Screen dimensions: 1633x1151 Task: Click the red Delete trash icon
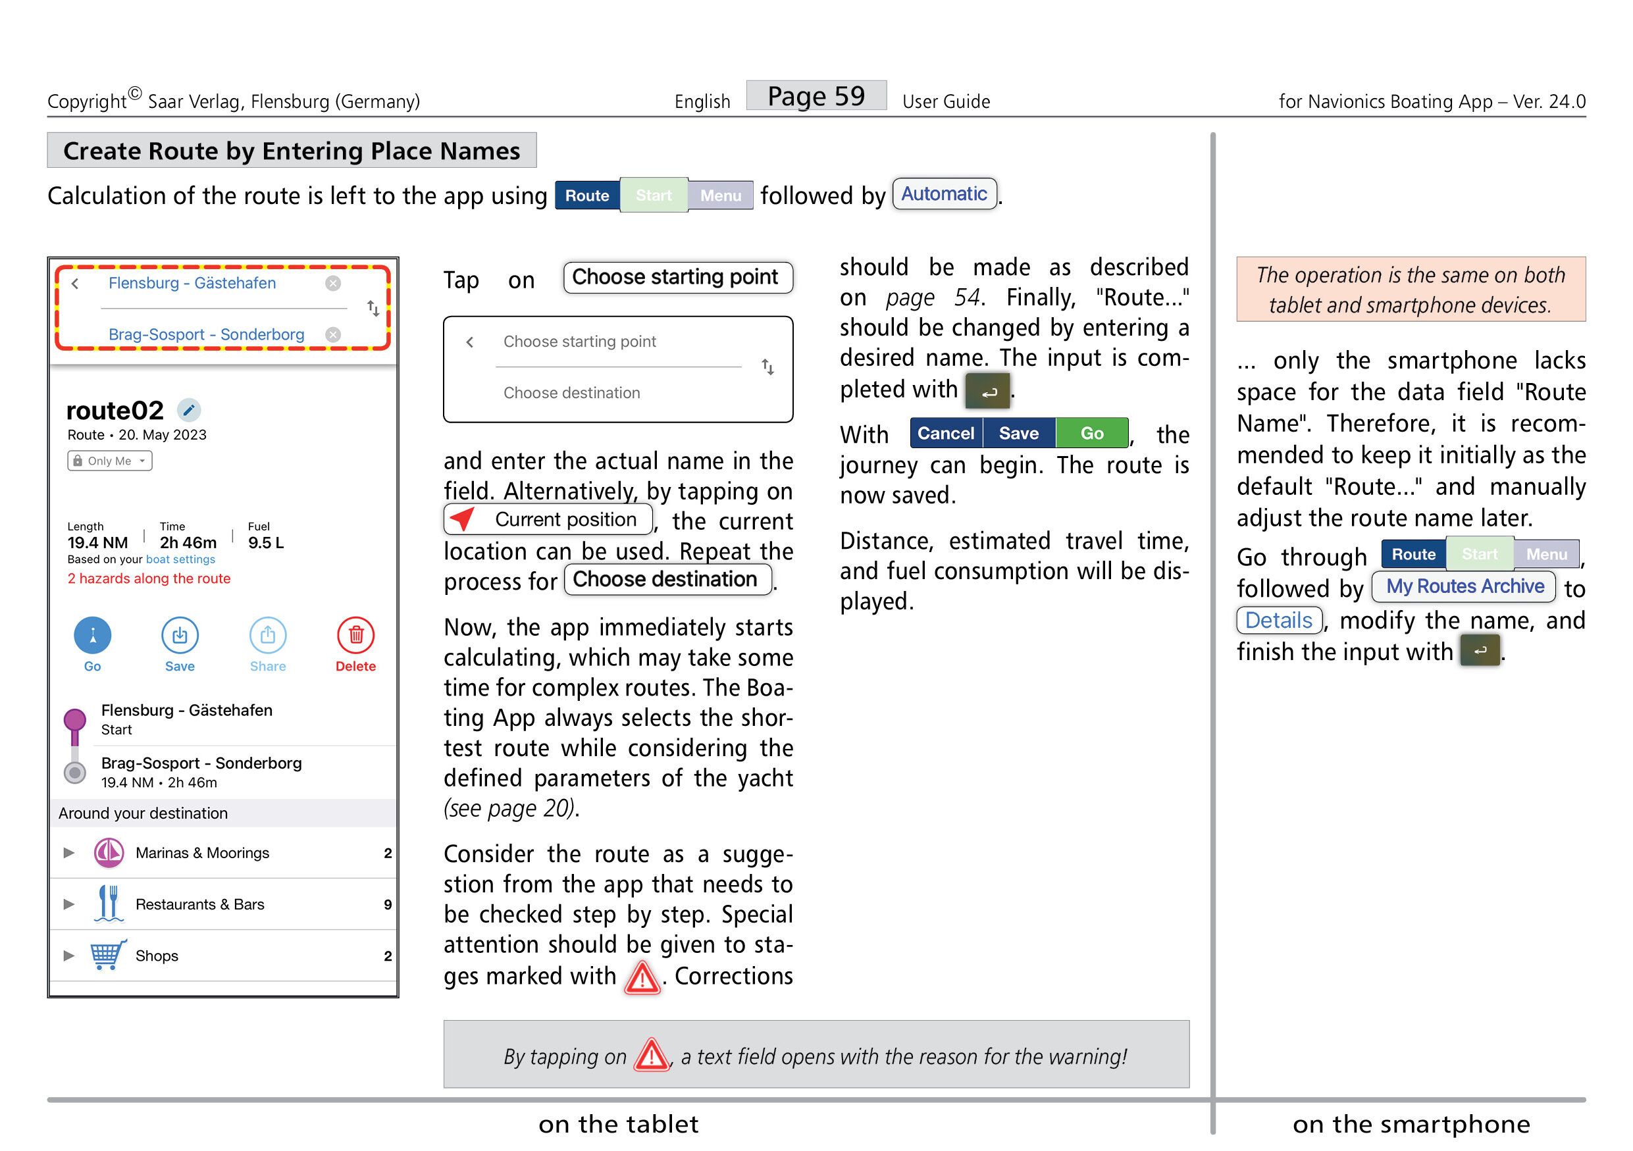click(x=355, y=636)
